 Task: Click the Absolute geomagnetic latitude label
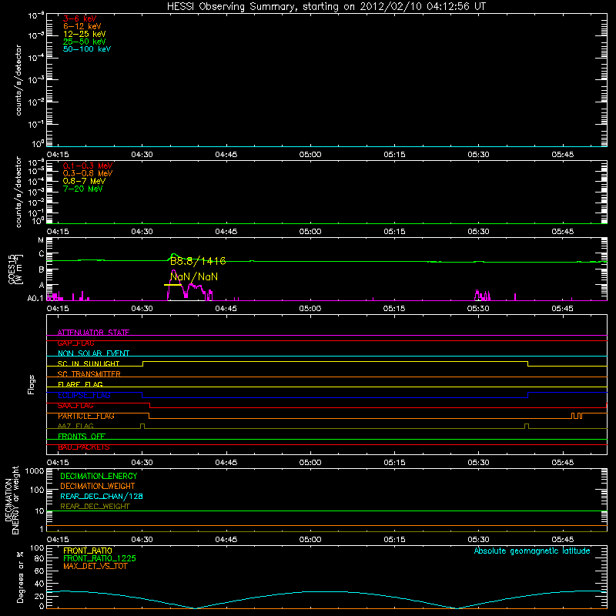pyautogui.click(x=532, y=551)
